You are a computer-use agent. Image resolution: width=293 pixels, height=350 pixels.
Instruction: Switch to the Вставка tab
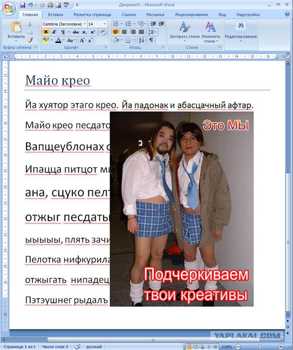55,15
